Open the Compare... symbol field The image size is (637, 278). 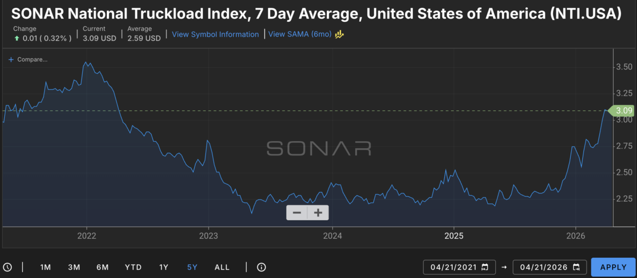point(32,59)
